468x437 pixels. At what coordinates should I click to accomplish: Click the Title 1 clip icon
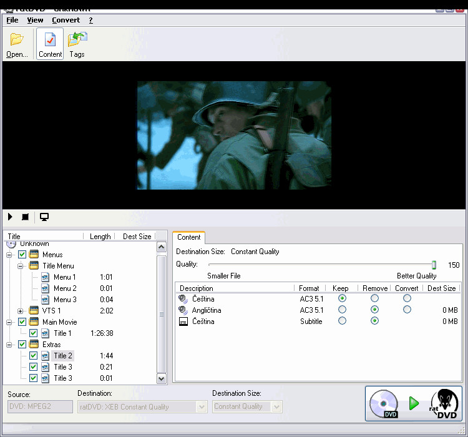[45, 333]
